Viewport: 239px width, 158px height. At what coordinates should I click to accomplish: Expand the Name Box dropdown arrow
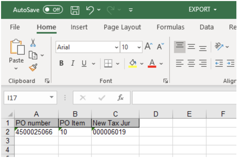(51, 98)
